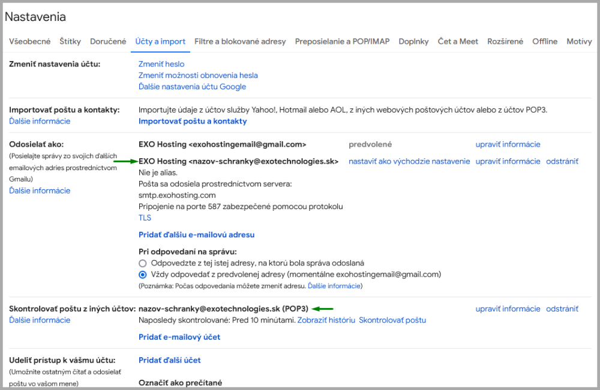The height and width of the screenshot is (390, 600).
Task: Open Filtre a blokované adresy tab
Action: point(240,41)
